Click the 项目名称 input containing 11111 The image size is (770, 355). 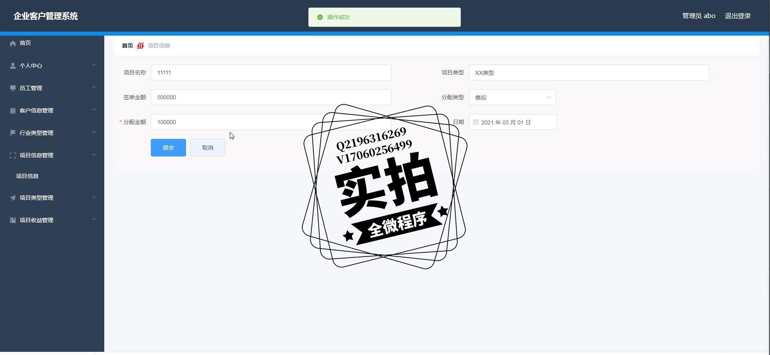pyautogui.click(x=271, y=72)
